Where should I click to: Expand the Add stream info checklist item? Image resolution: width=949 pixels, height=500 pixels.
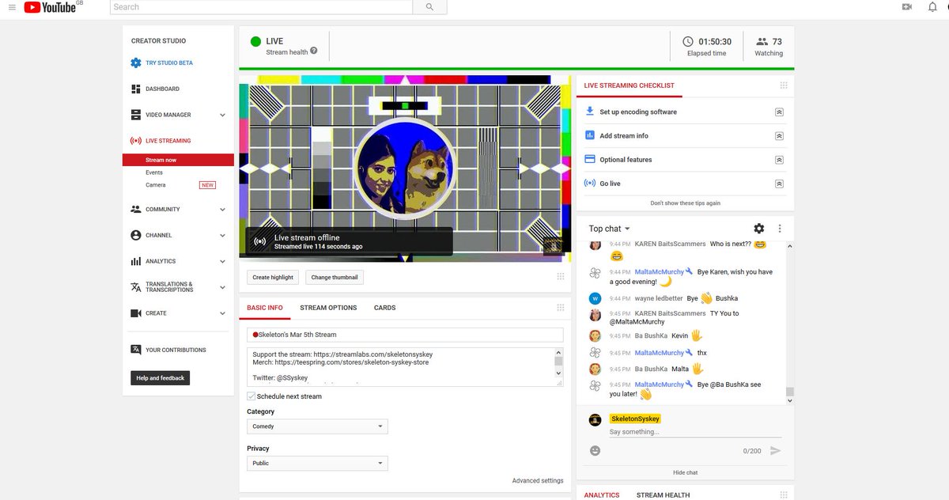(779, 136)
